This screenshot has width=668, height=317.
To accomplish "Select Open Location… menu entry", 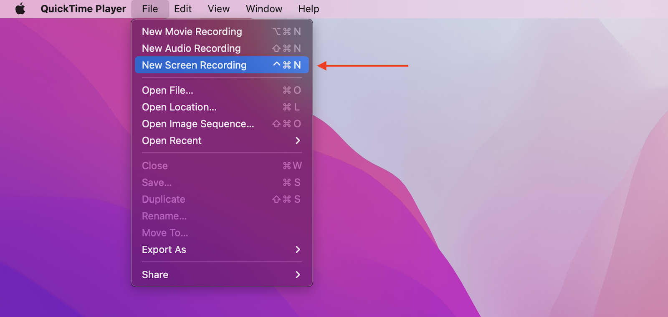I will click(222, 107).
